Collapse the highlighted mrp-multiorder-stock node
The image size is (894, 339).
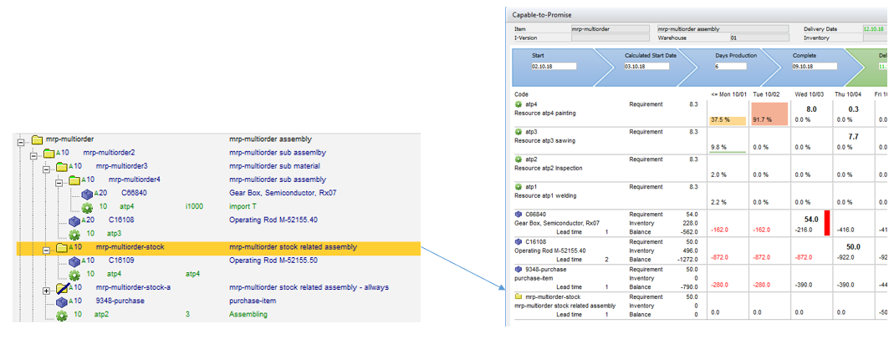pos(46,248)
